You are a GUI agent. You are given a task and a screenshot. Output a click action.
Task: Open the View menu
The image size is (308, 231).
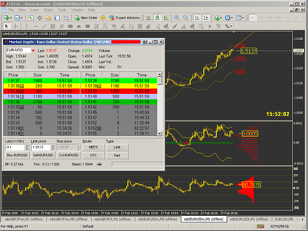[x=22, y=10]
